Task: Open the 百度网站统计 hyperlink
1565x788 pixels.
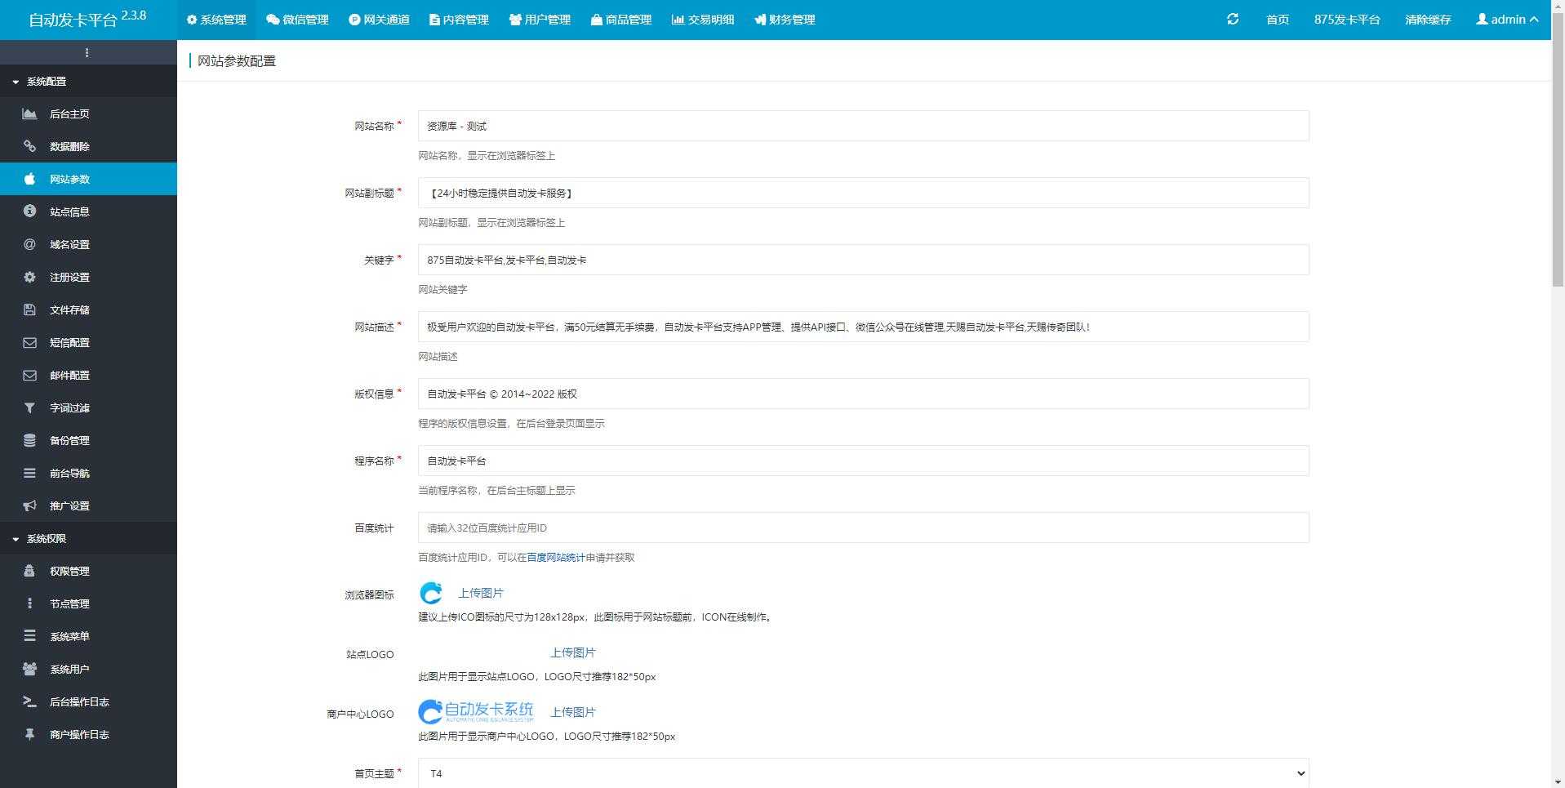Action: (x=556, y=557)
